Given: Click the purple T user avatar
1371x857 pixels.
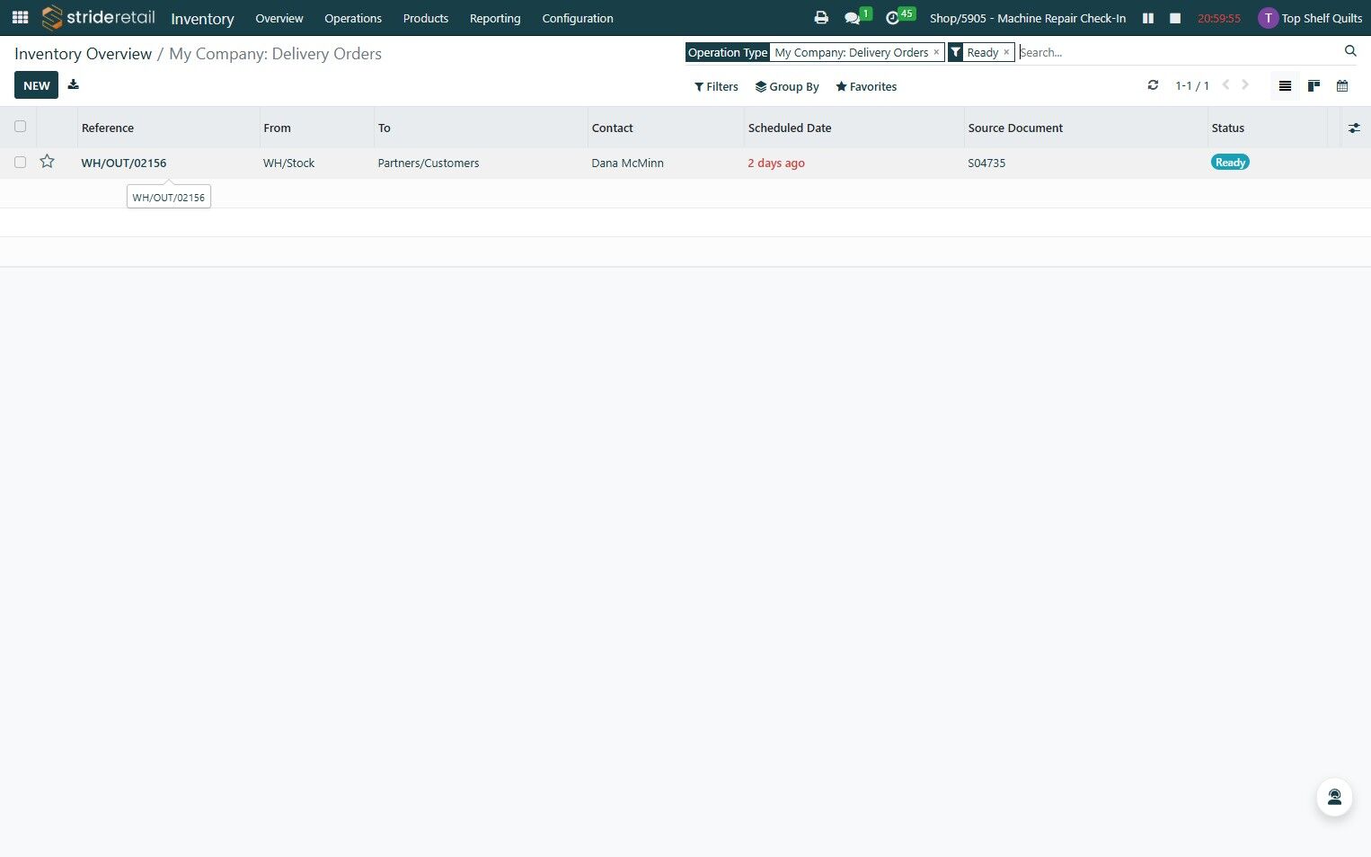Looking at the screenshot, I should pyautogui.click(x=1268, y=18).
